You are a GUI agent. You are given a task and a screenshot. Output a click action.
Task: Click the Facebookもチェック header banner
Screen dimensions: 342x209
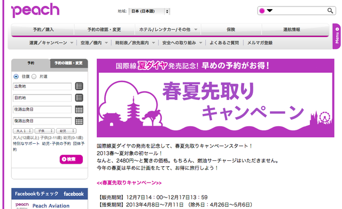click(50, 193)
